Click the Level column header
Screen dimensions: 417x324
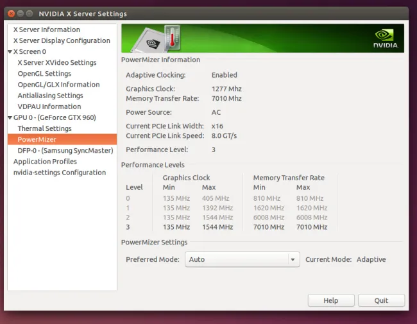click(134, 187)
